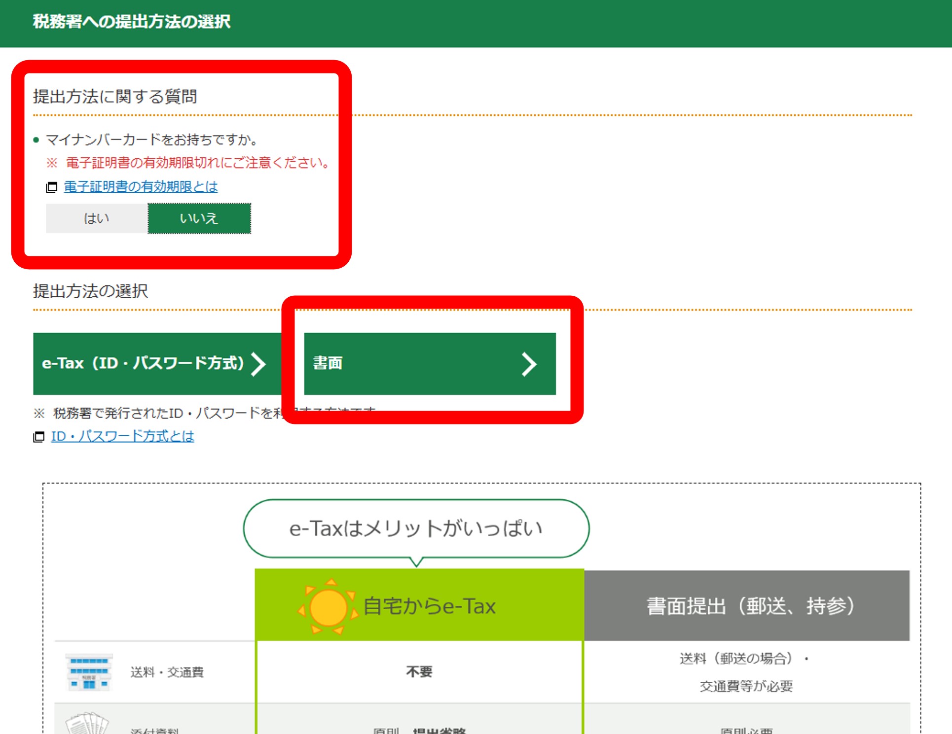Click 自宅からe-Tax column header
Screen dimensions: 952x734
429,606
